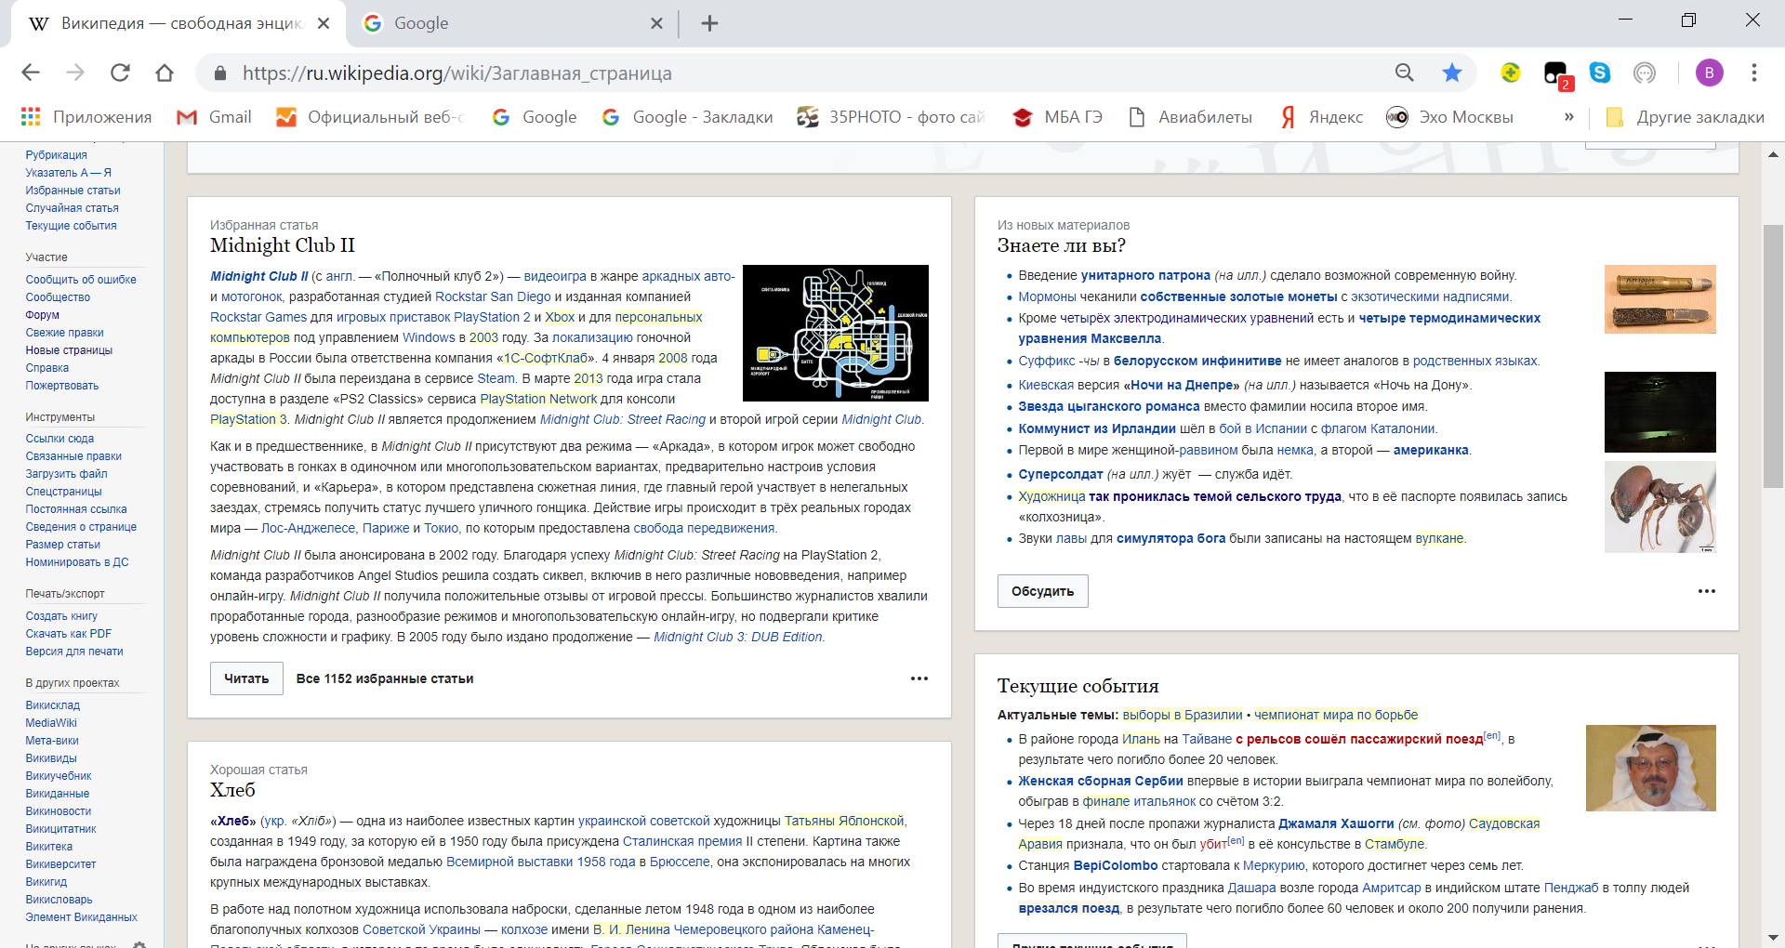This screenshot has height=948, width=1785.
Task: Open the Gmail bookmark
Action: (215, 117)
